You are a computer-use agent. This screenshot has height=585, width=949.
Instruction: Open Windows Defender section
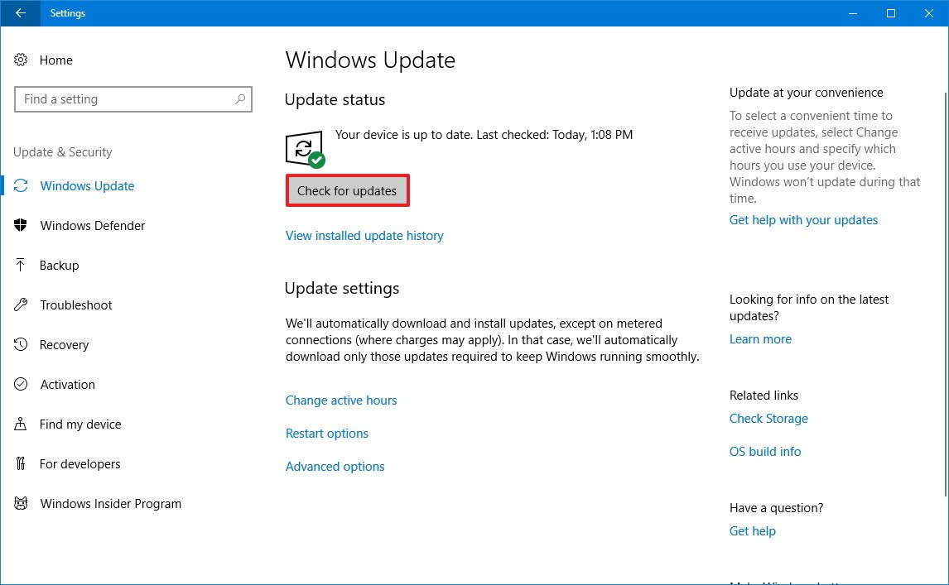[x=93, y=226]
